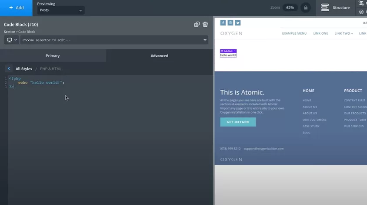This screenshot has height=205, width=367.
Task: Delete the Code Block with trash icon
Action: click(x=205, y=24)
